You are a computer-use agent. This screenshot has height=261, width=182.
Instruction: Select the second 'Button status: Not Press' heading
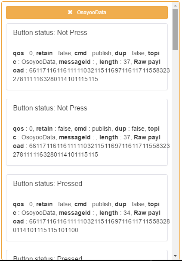50,108
